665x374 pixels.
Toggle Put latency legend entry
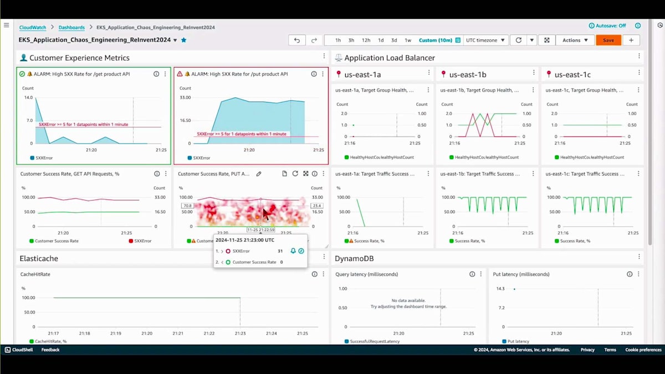tap(515, 341)
